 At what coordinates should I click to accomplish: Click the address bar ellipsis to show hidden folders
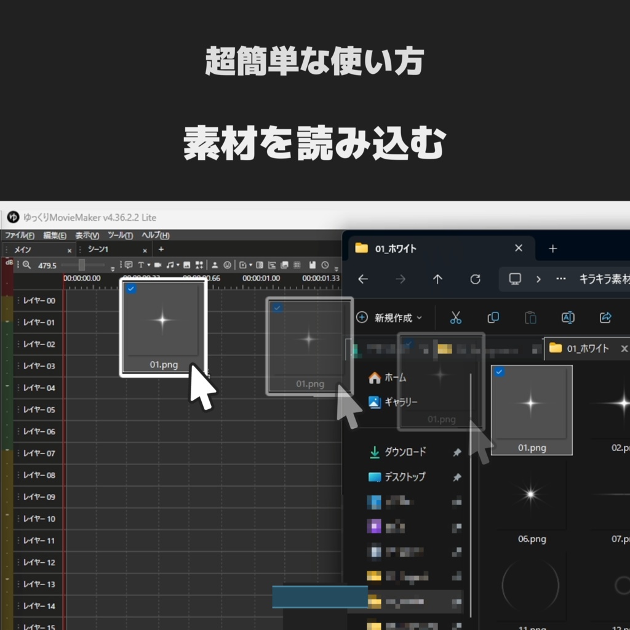[561, 279]
